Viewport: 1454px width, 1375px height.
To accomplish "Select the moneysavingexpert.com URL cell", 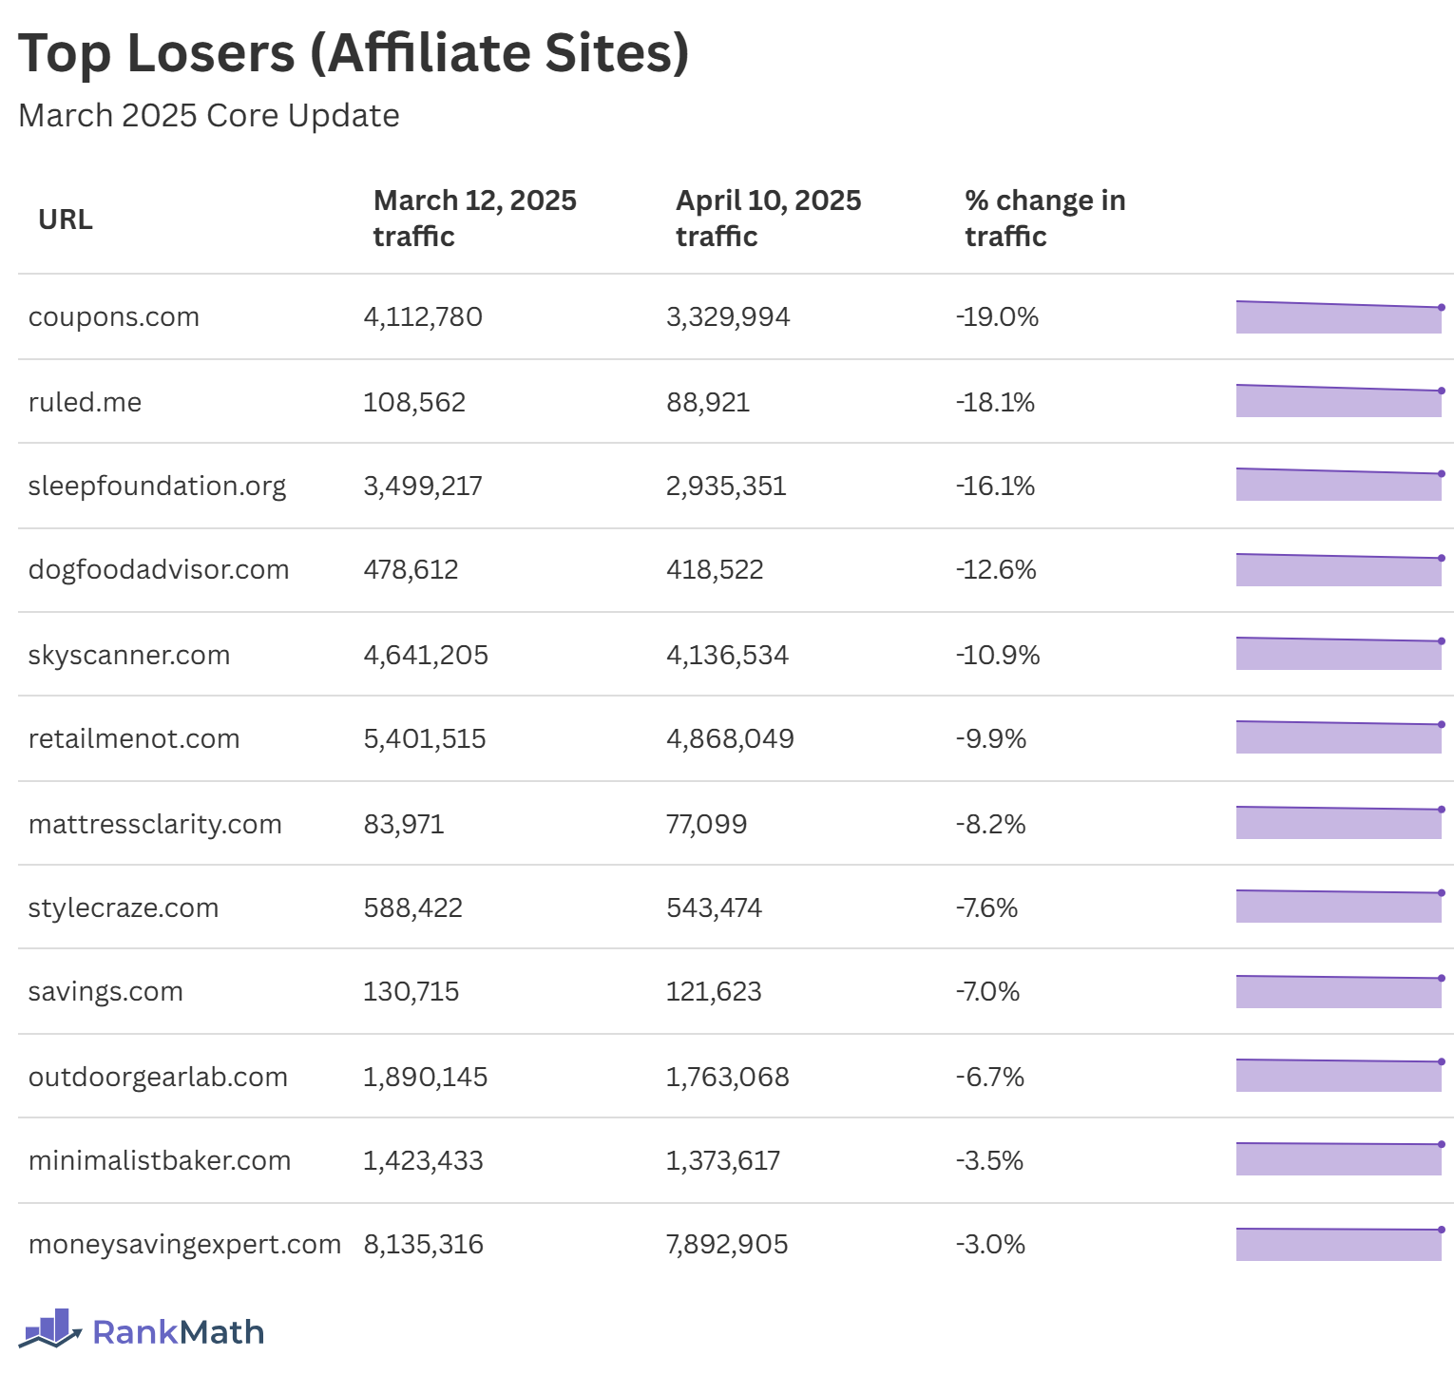I will (184, 1245).
